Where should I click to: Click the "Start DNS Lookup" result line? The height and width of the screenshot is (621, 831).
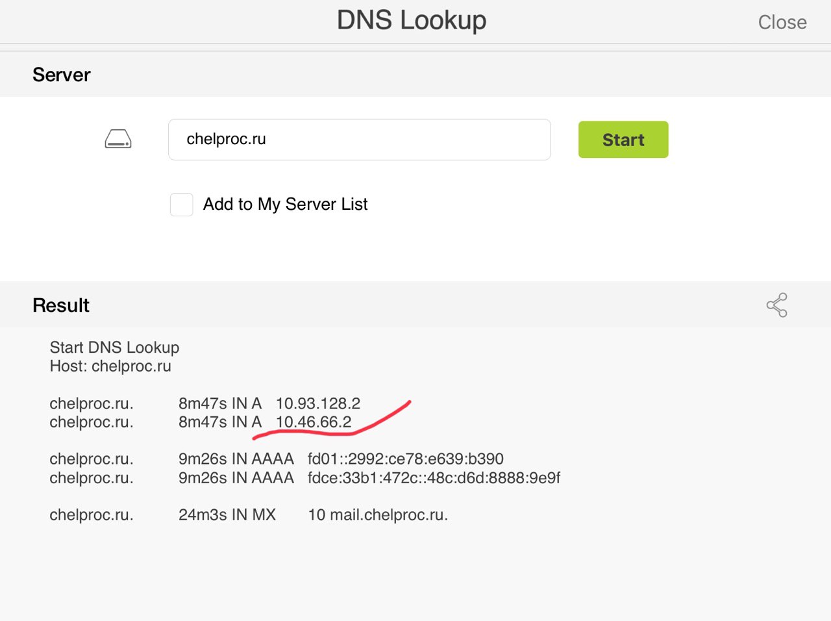coord(114,348)
